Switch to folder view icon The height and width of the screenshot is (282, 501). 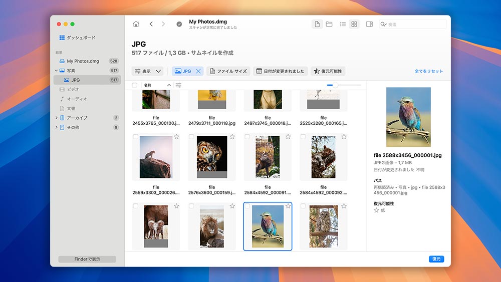(329, 24)
